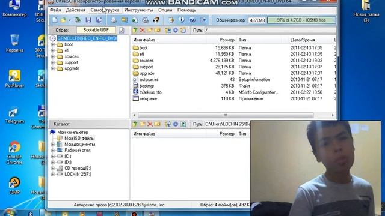Click the document with arrow icon before Info
This screenshot has height=216, width=385.
pyautogui.click(x=171, y=20)
